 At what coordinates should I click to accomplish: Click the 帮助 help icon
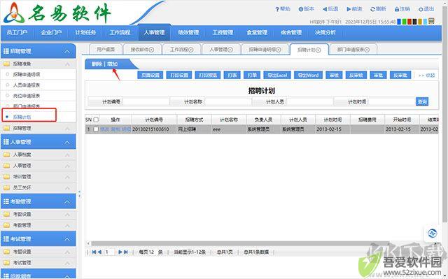277,9
